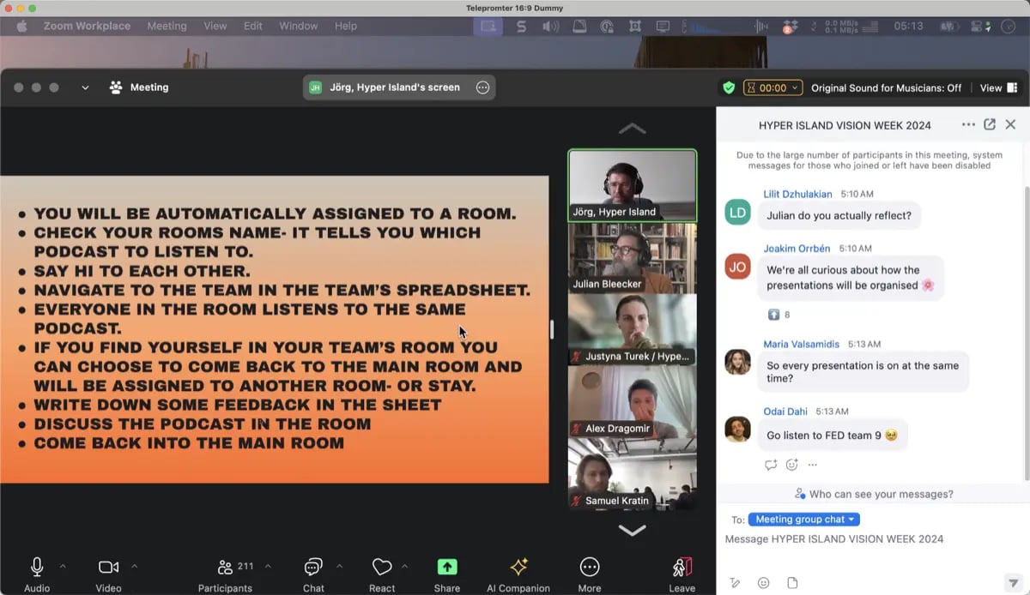Open the Meeting group chat recipient dropdown

click(803, 519)
